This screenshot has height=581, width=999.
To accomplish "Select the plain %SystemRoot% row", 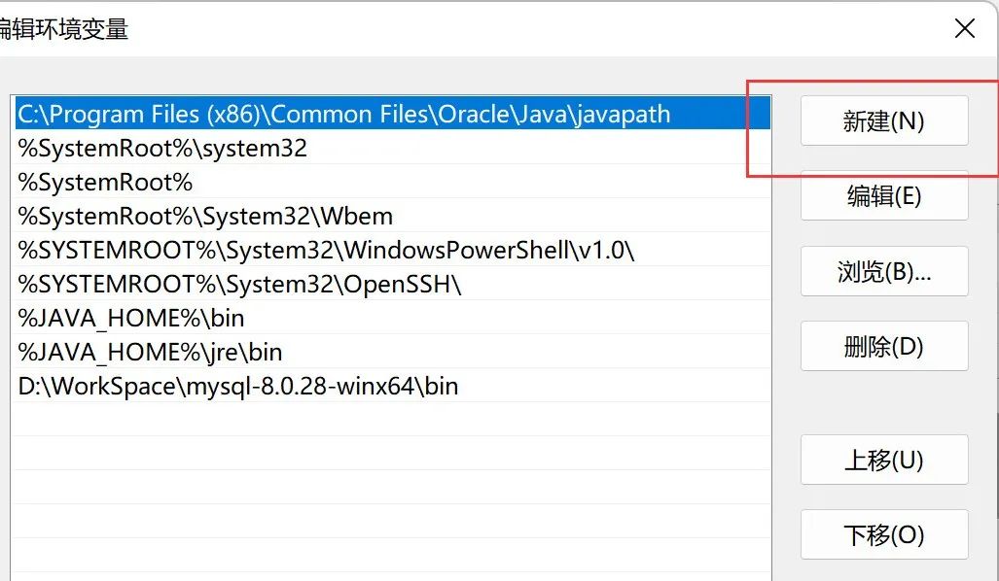I will [392, 183].
